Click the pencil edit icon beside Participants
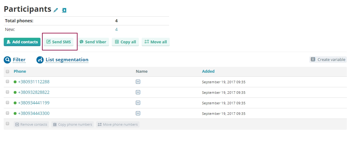The width and height of the screenshot is (350, 143). [x=56, y=10]
